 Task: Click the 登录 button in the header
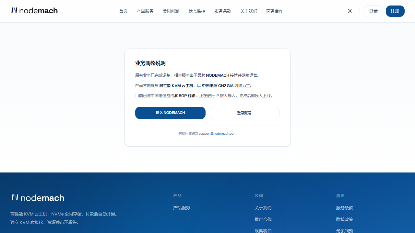pyautogui.click(x=373, y=11)
